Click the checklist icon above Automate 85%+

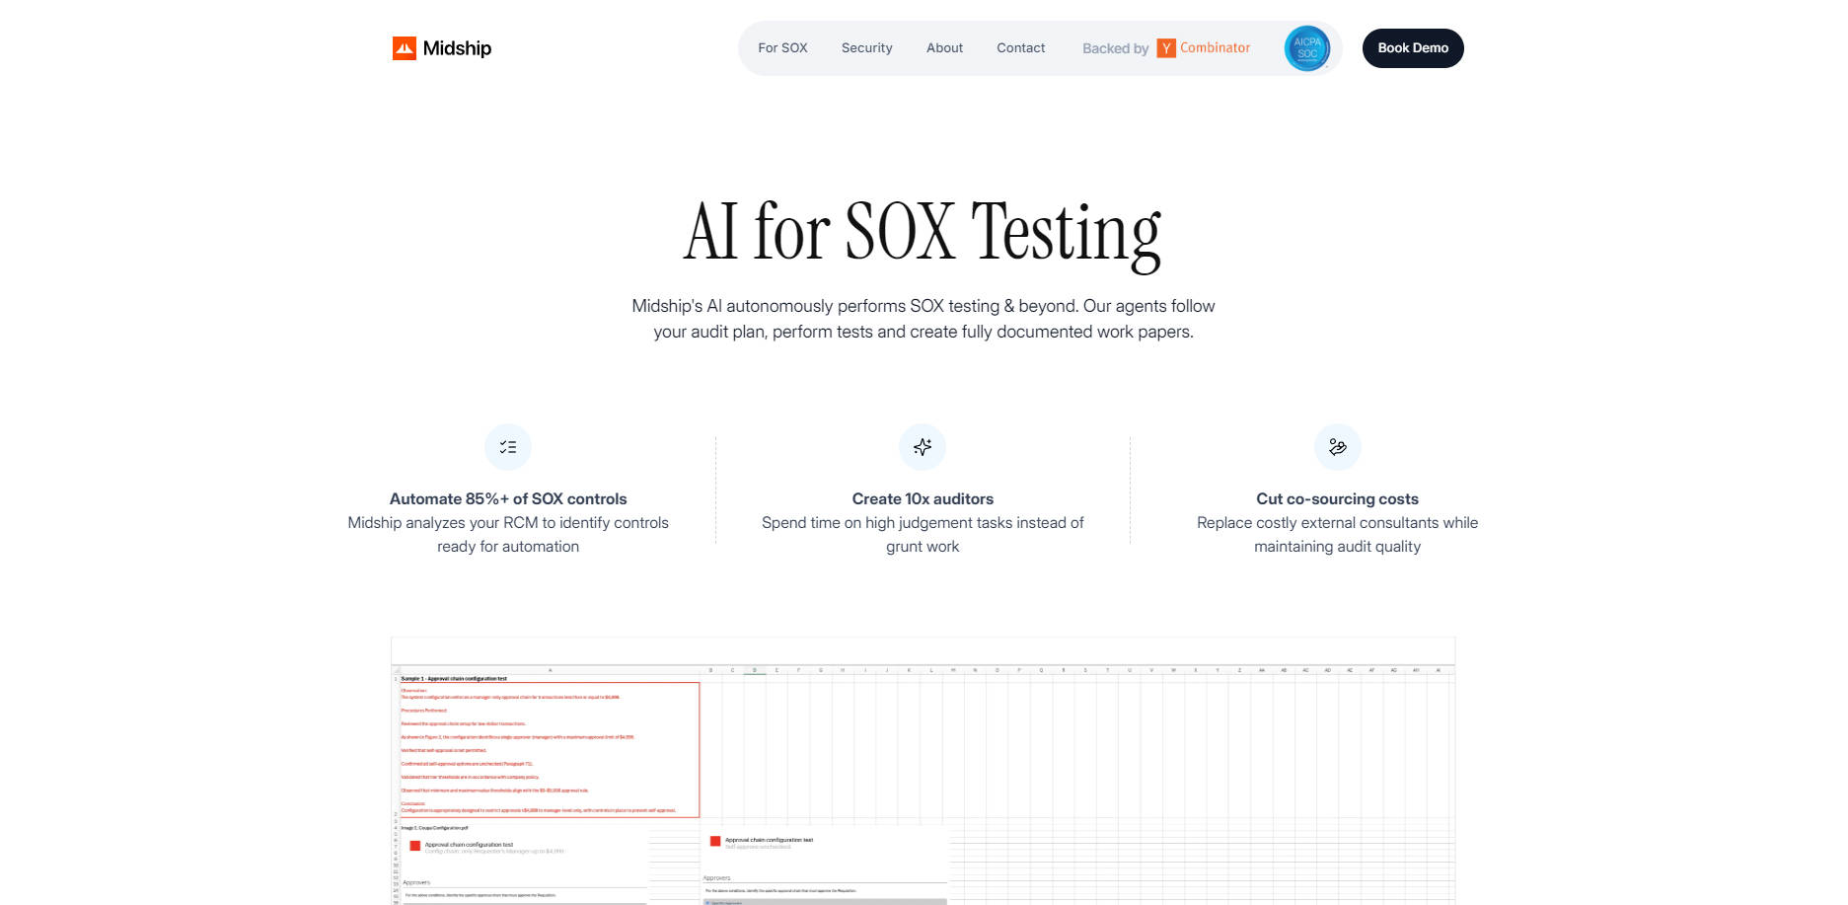(508, 447)
